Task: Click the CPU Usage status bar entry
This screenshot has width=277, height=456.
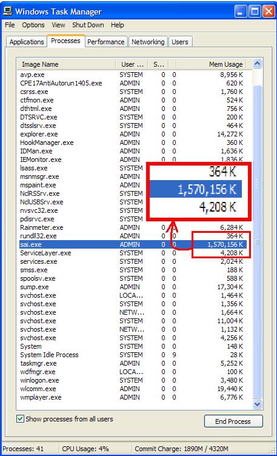Action: point(85,449)
